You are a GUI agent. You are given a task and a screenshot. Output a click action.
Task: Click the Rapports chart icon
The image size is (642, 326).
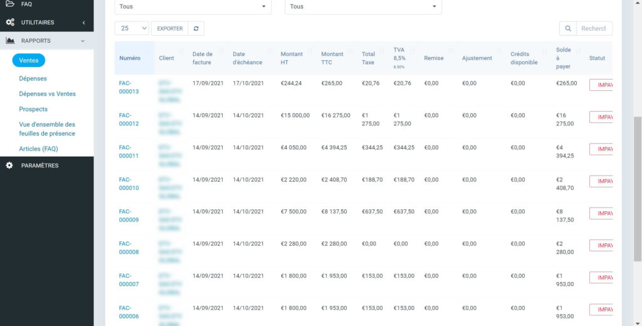[10, 41]
